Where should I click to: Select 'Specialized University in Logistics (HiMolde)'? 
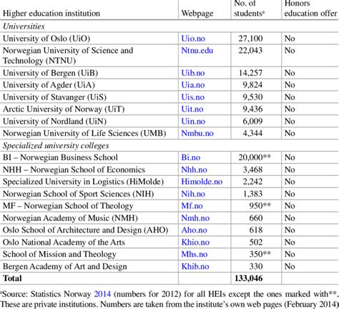pos(83,182)
